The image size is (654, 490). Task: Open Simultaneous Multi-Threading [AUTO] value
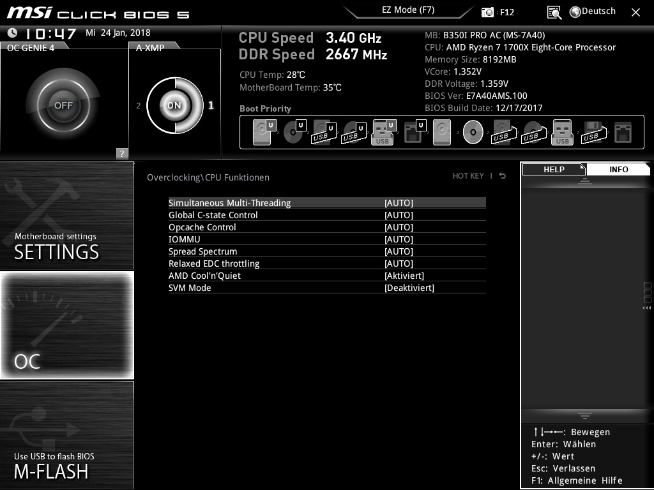click(399, 203)
